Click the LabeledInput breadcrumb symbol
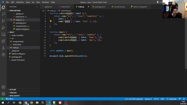 66,10
